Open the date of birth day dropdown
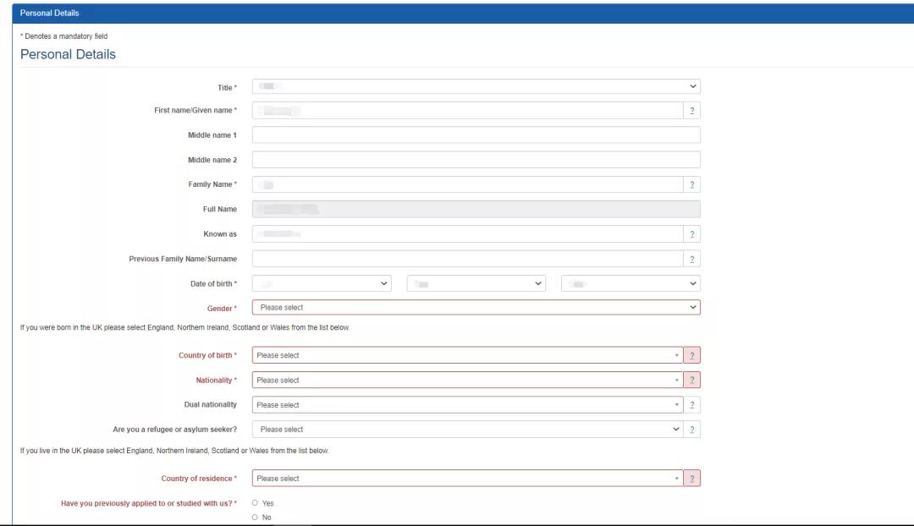 tap(322, 284)
